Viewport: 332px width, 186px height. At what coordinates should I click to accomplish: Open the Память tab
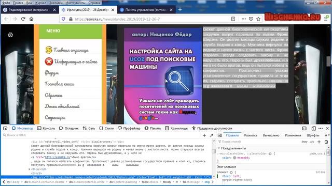[x=153, y=128]
